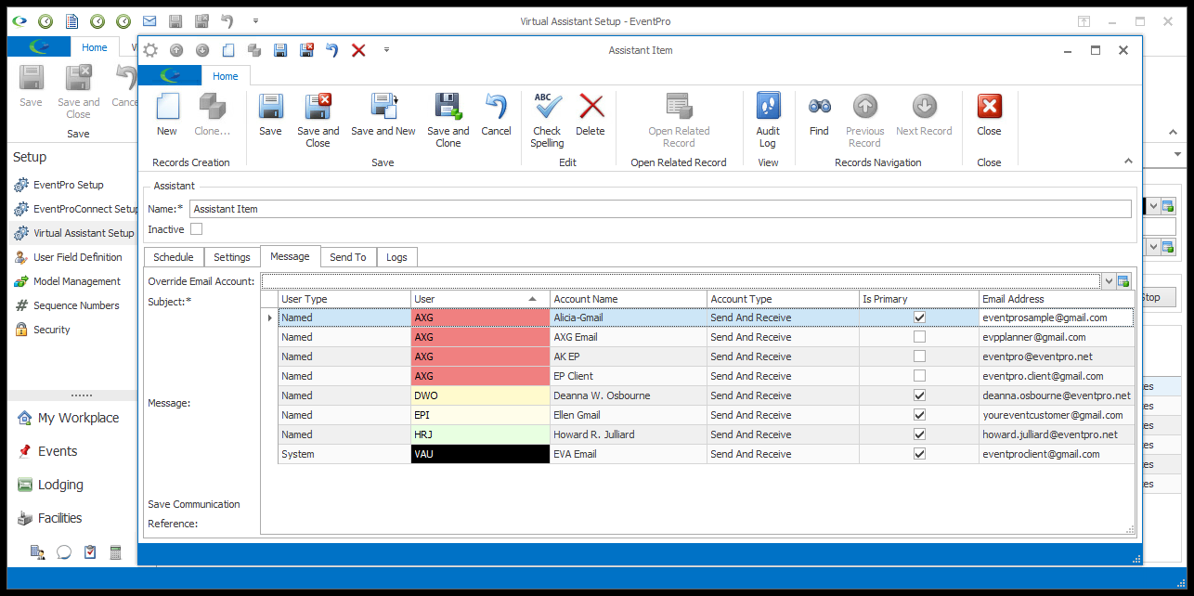
Task: Hit the Save and Clone ribbon button
Action: click(448, 120)
